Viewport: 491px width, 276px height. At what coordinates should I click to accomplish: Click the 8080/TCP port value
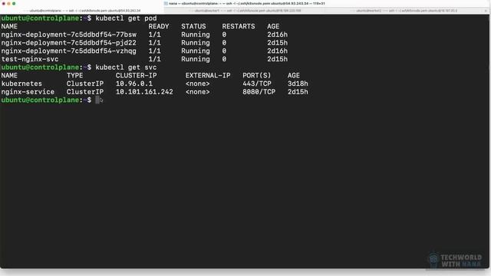click(259, 92)
